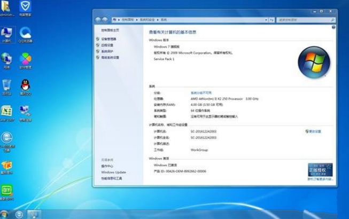Click the Windows logo in the system window
The width and height of the screenshot is (349, 219).
coord(314,62)
